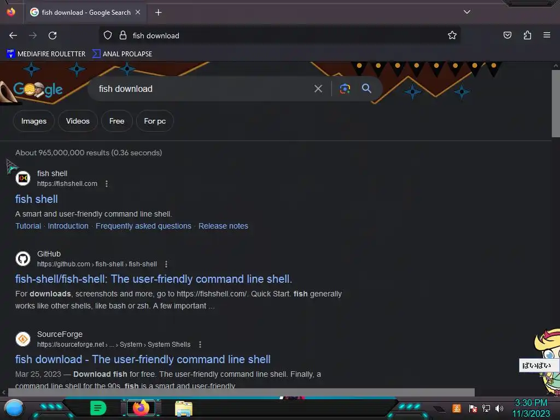Open Frequently asked questions sitelink
This screenshot has width=560, height=420.
pos(144,226)
